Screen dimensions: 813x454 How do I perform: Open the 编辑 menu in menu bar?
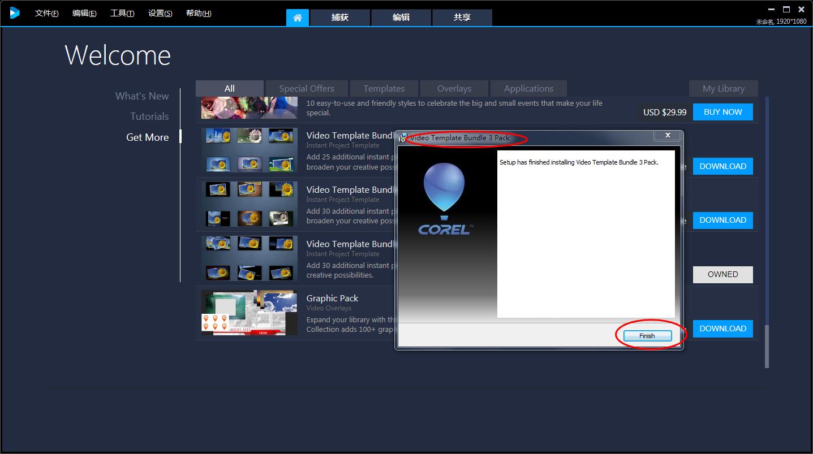tap(84, 14)
